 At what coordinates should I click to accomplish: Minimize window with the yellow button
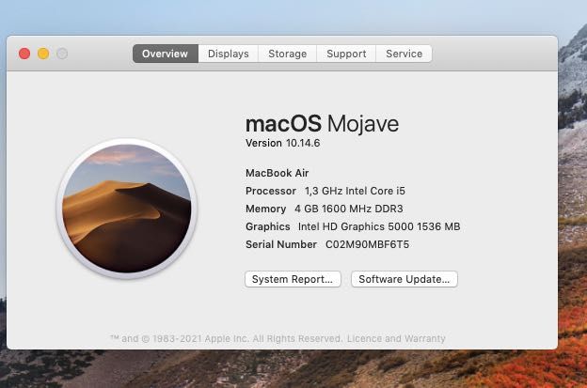pyautogui.click(x=43, y=54)
